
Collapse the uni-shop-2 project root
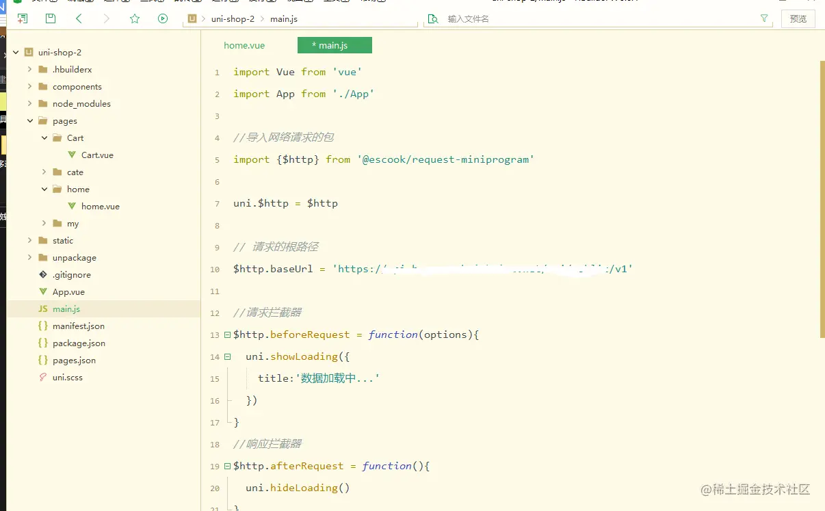(x=16, y=52)
